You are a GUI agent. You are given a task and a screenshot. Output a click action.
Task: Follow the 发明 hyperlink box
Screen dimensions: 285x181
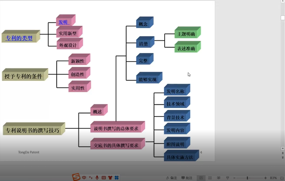(64, 22)
